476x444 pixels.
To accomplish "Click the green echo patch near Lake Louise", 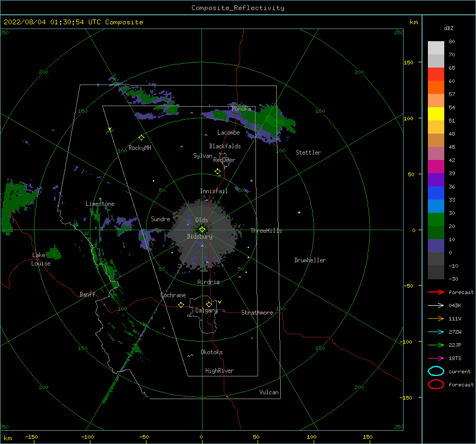I will pos(54,253).
